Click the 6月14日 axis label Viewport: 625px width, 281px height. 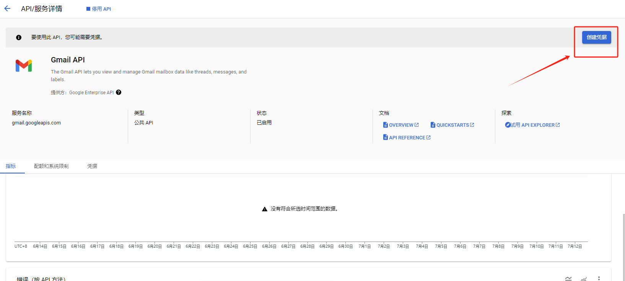tap(40, 246)
